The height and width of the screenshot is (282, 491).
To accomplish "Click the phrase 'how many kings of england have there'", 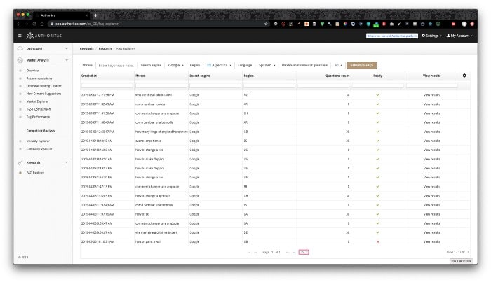I will 161,132.
